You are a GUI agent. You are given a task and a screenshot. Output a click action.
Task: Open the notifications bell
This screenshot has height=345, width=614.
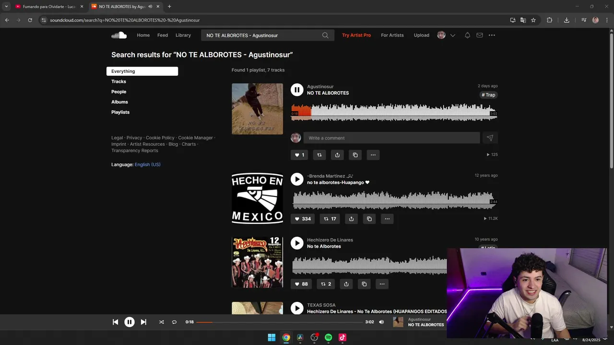pyautogui.click(x=467, y=35)
